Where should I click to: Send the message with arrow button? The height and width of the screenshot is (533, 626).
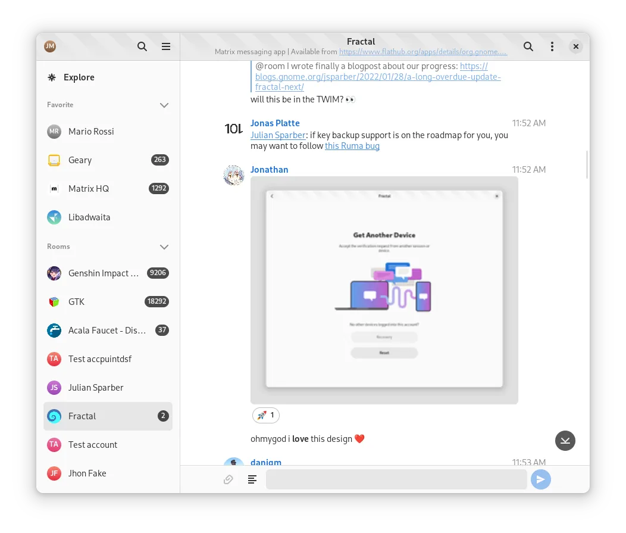(x=540, y=479)
